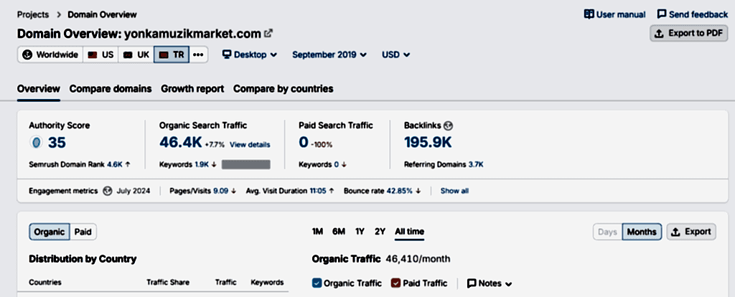
Task: Open Semrush Domain Rank value 4.6K
Action: click(x=115, y=164)
